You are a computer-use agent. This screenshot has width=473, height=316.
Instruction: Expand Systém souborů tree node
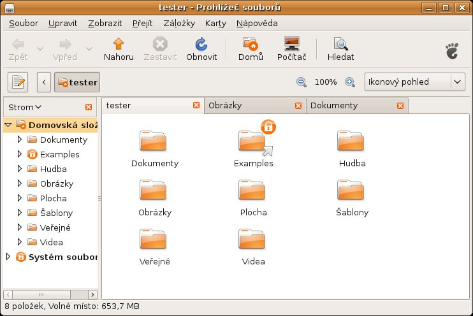click(8, 257)
